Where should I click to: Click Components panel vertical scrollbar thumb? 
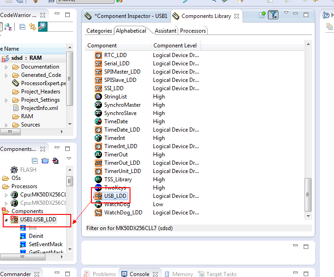69,181
